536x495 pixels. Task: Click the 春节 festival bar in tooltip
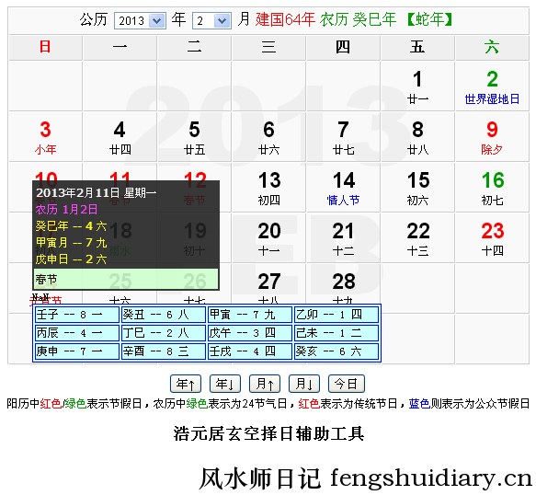[x=126, y=279]
